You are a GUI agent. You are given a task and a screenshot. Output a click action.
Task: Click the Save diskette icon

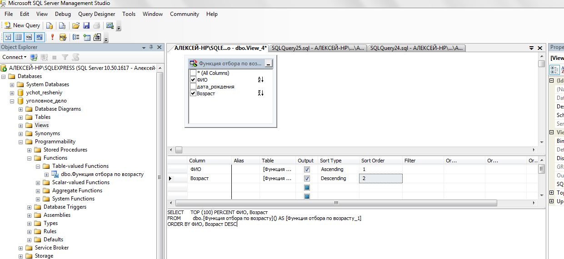coord(86,25)
